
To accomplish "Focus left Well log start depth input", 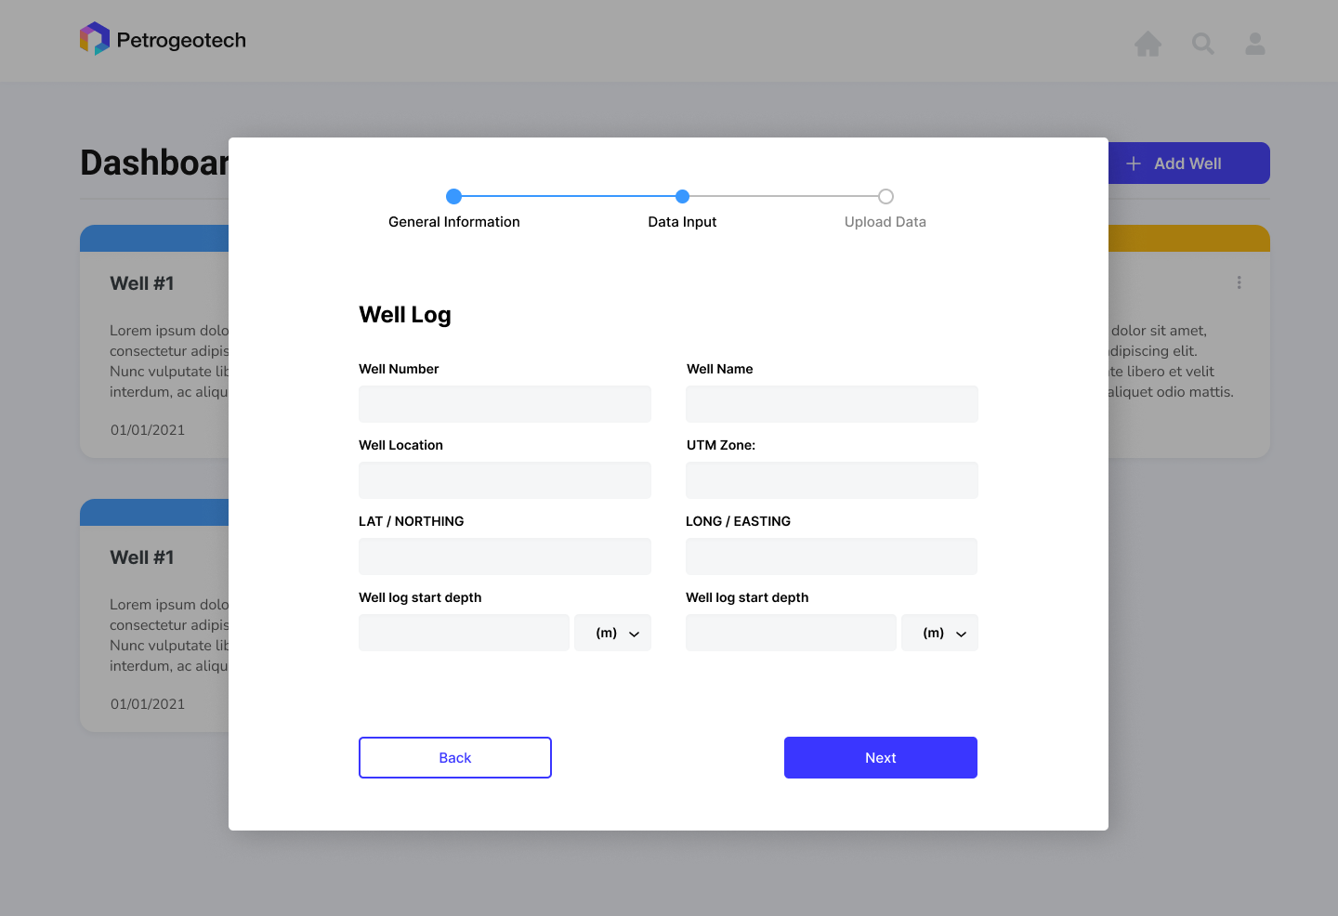I will (x=464, y=633).
